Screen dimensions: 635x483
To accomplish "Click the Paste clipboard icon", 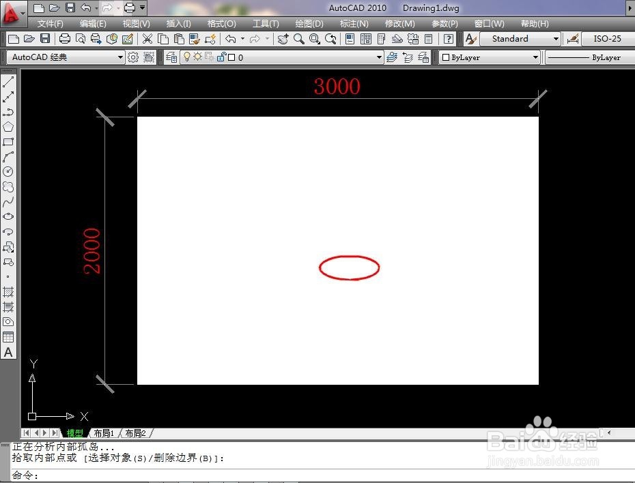I will [x=179, y=39].
